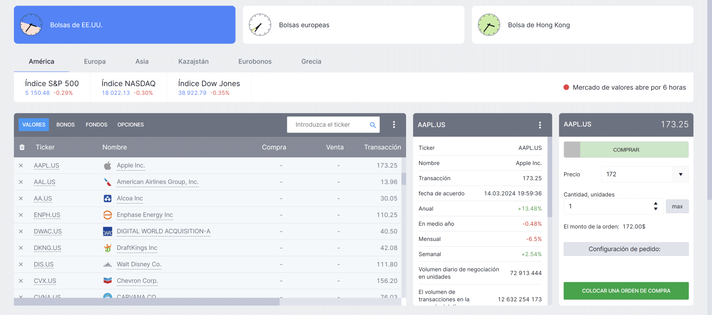712x315 pixels.
Task: Open the three-dot menu in AAPL.US info panel
Action: coord(540,125)
